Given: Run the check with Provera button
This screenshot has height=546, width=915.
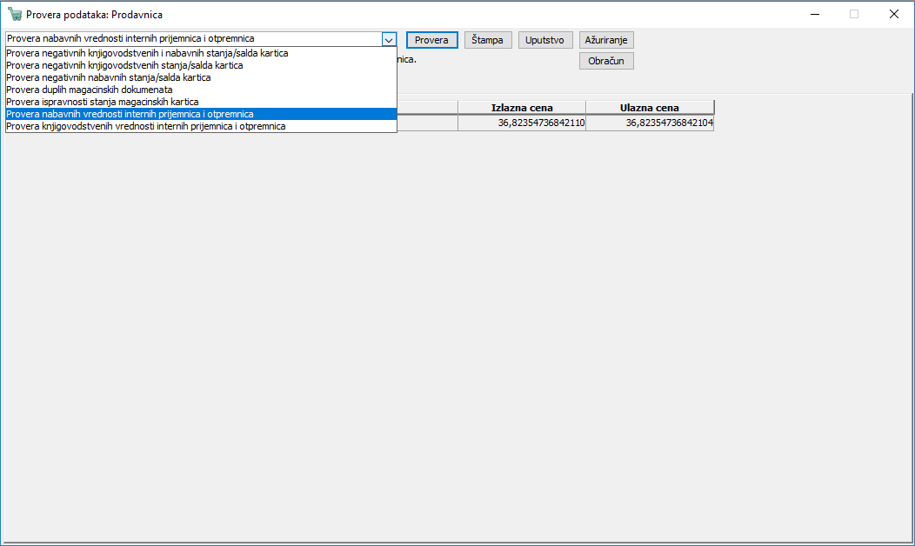Looking at the screenshot, I should [x=431, y=40].
